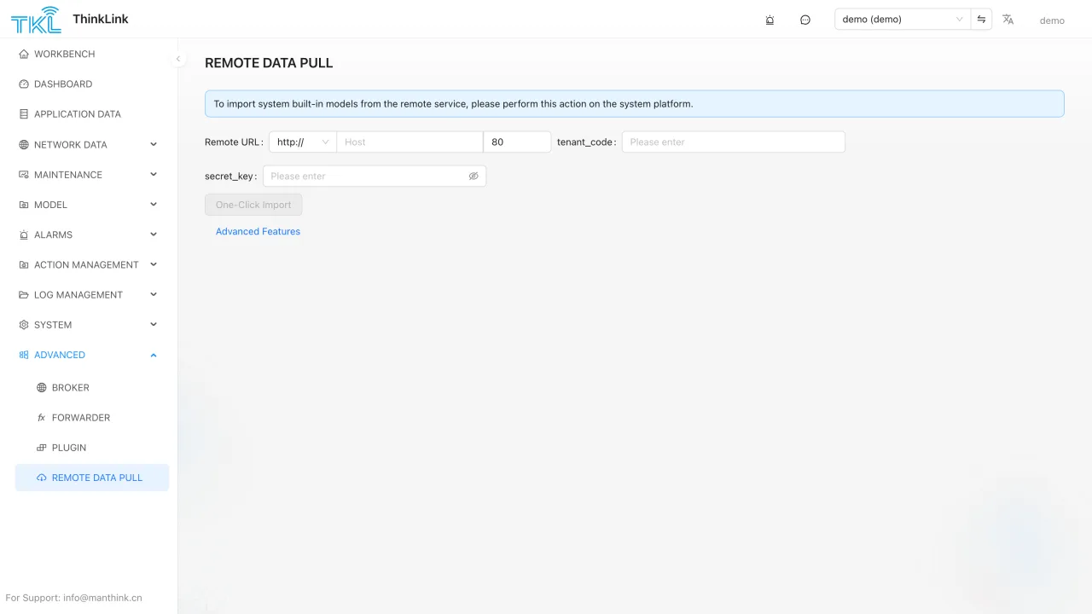Click the Host input field
The height and width of the screenshot is (614, 1092).
409,142
